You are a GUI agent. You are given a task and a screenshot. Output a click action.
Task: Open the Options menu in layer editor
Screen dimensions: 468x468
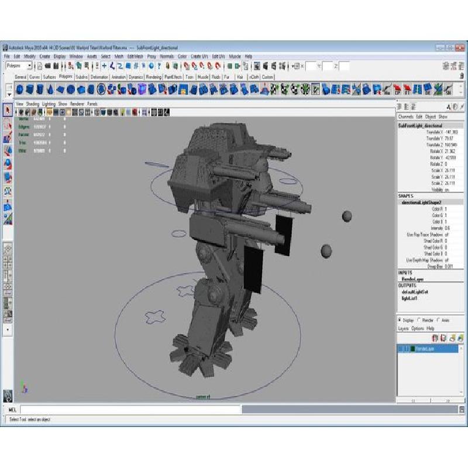417,328
